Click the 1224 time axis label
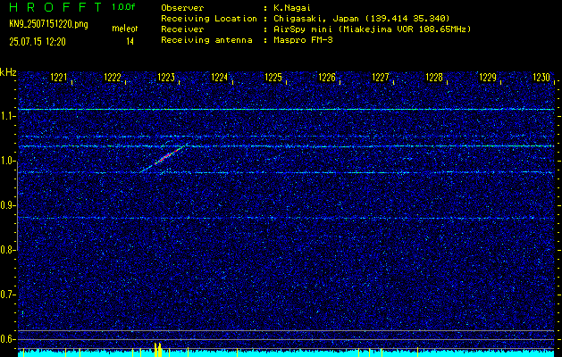 point(220,78)
